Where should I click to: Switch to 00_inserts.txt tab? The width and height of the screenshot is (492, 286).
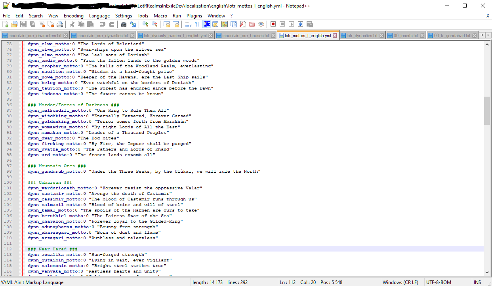tap(406, 36)
